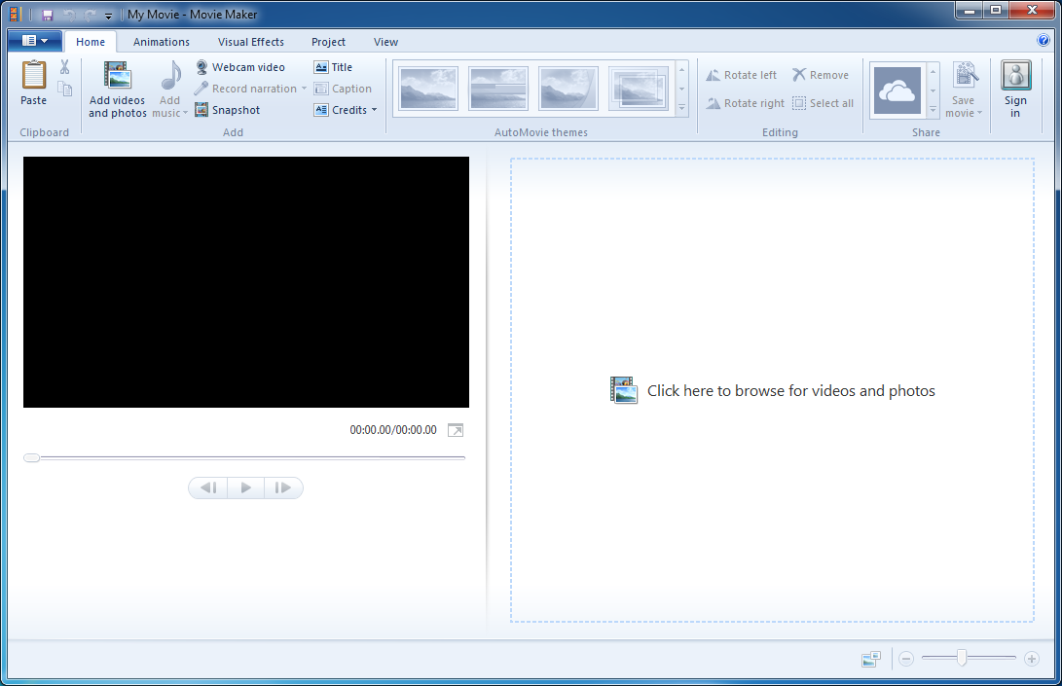Take a Snapshot
The height and width of the screenshot is (686, 1062).
[228, 110]
